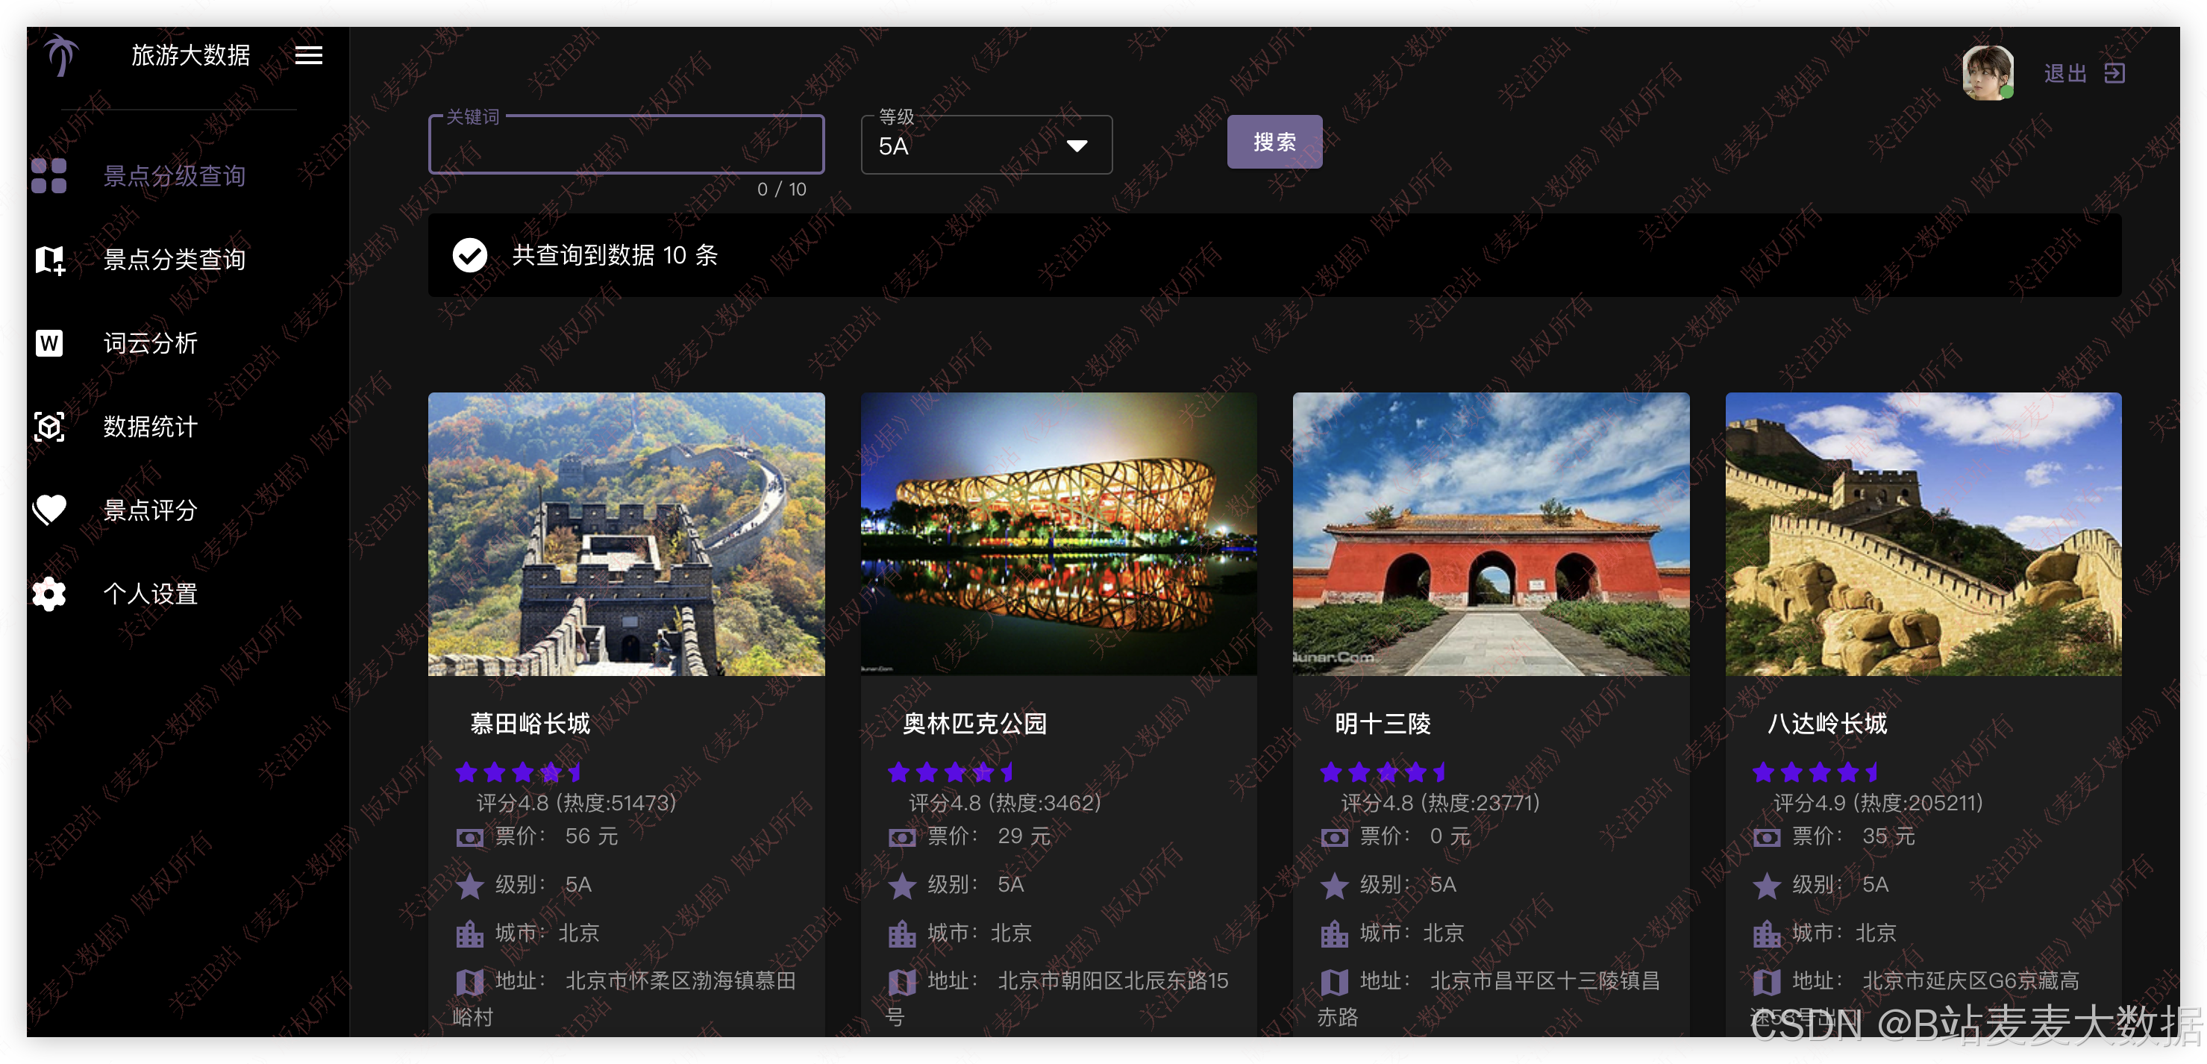
Task: Click level star icon on 明十三陵 card
Action: coord(1334,885)
